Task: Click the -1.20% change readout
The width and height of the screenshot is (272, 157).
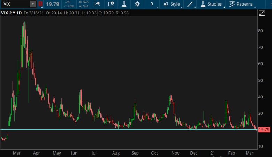Action: pyautogui.click(x=69, y=6)
